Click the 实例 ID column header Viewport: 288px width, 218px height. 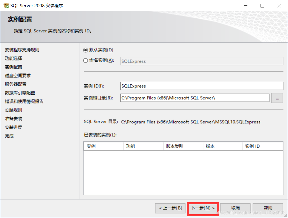[263, 146]
